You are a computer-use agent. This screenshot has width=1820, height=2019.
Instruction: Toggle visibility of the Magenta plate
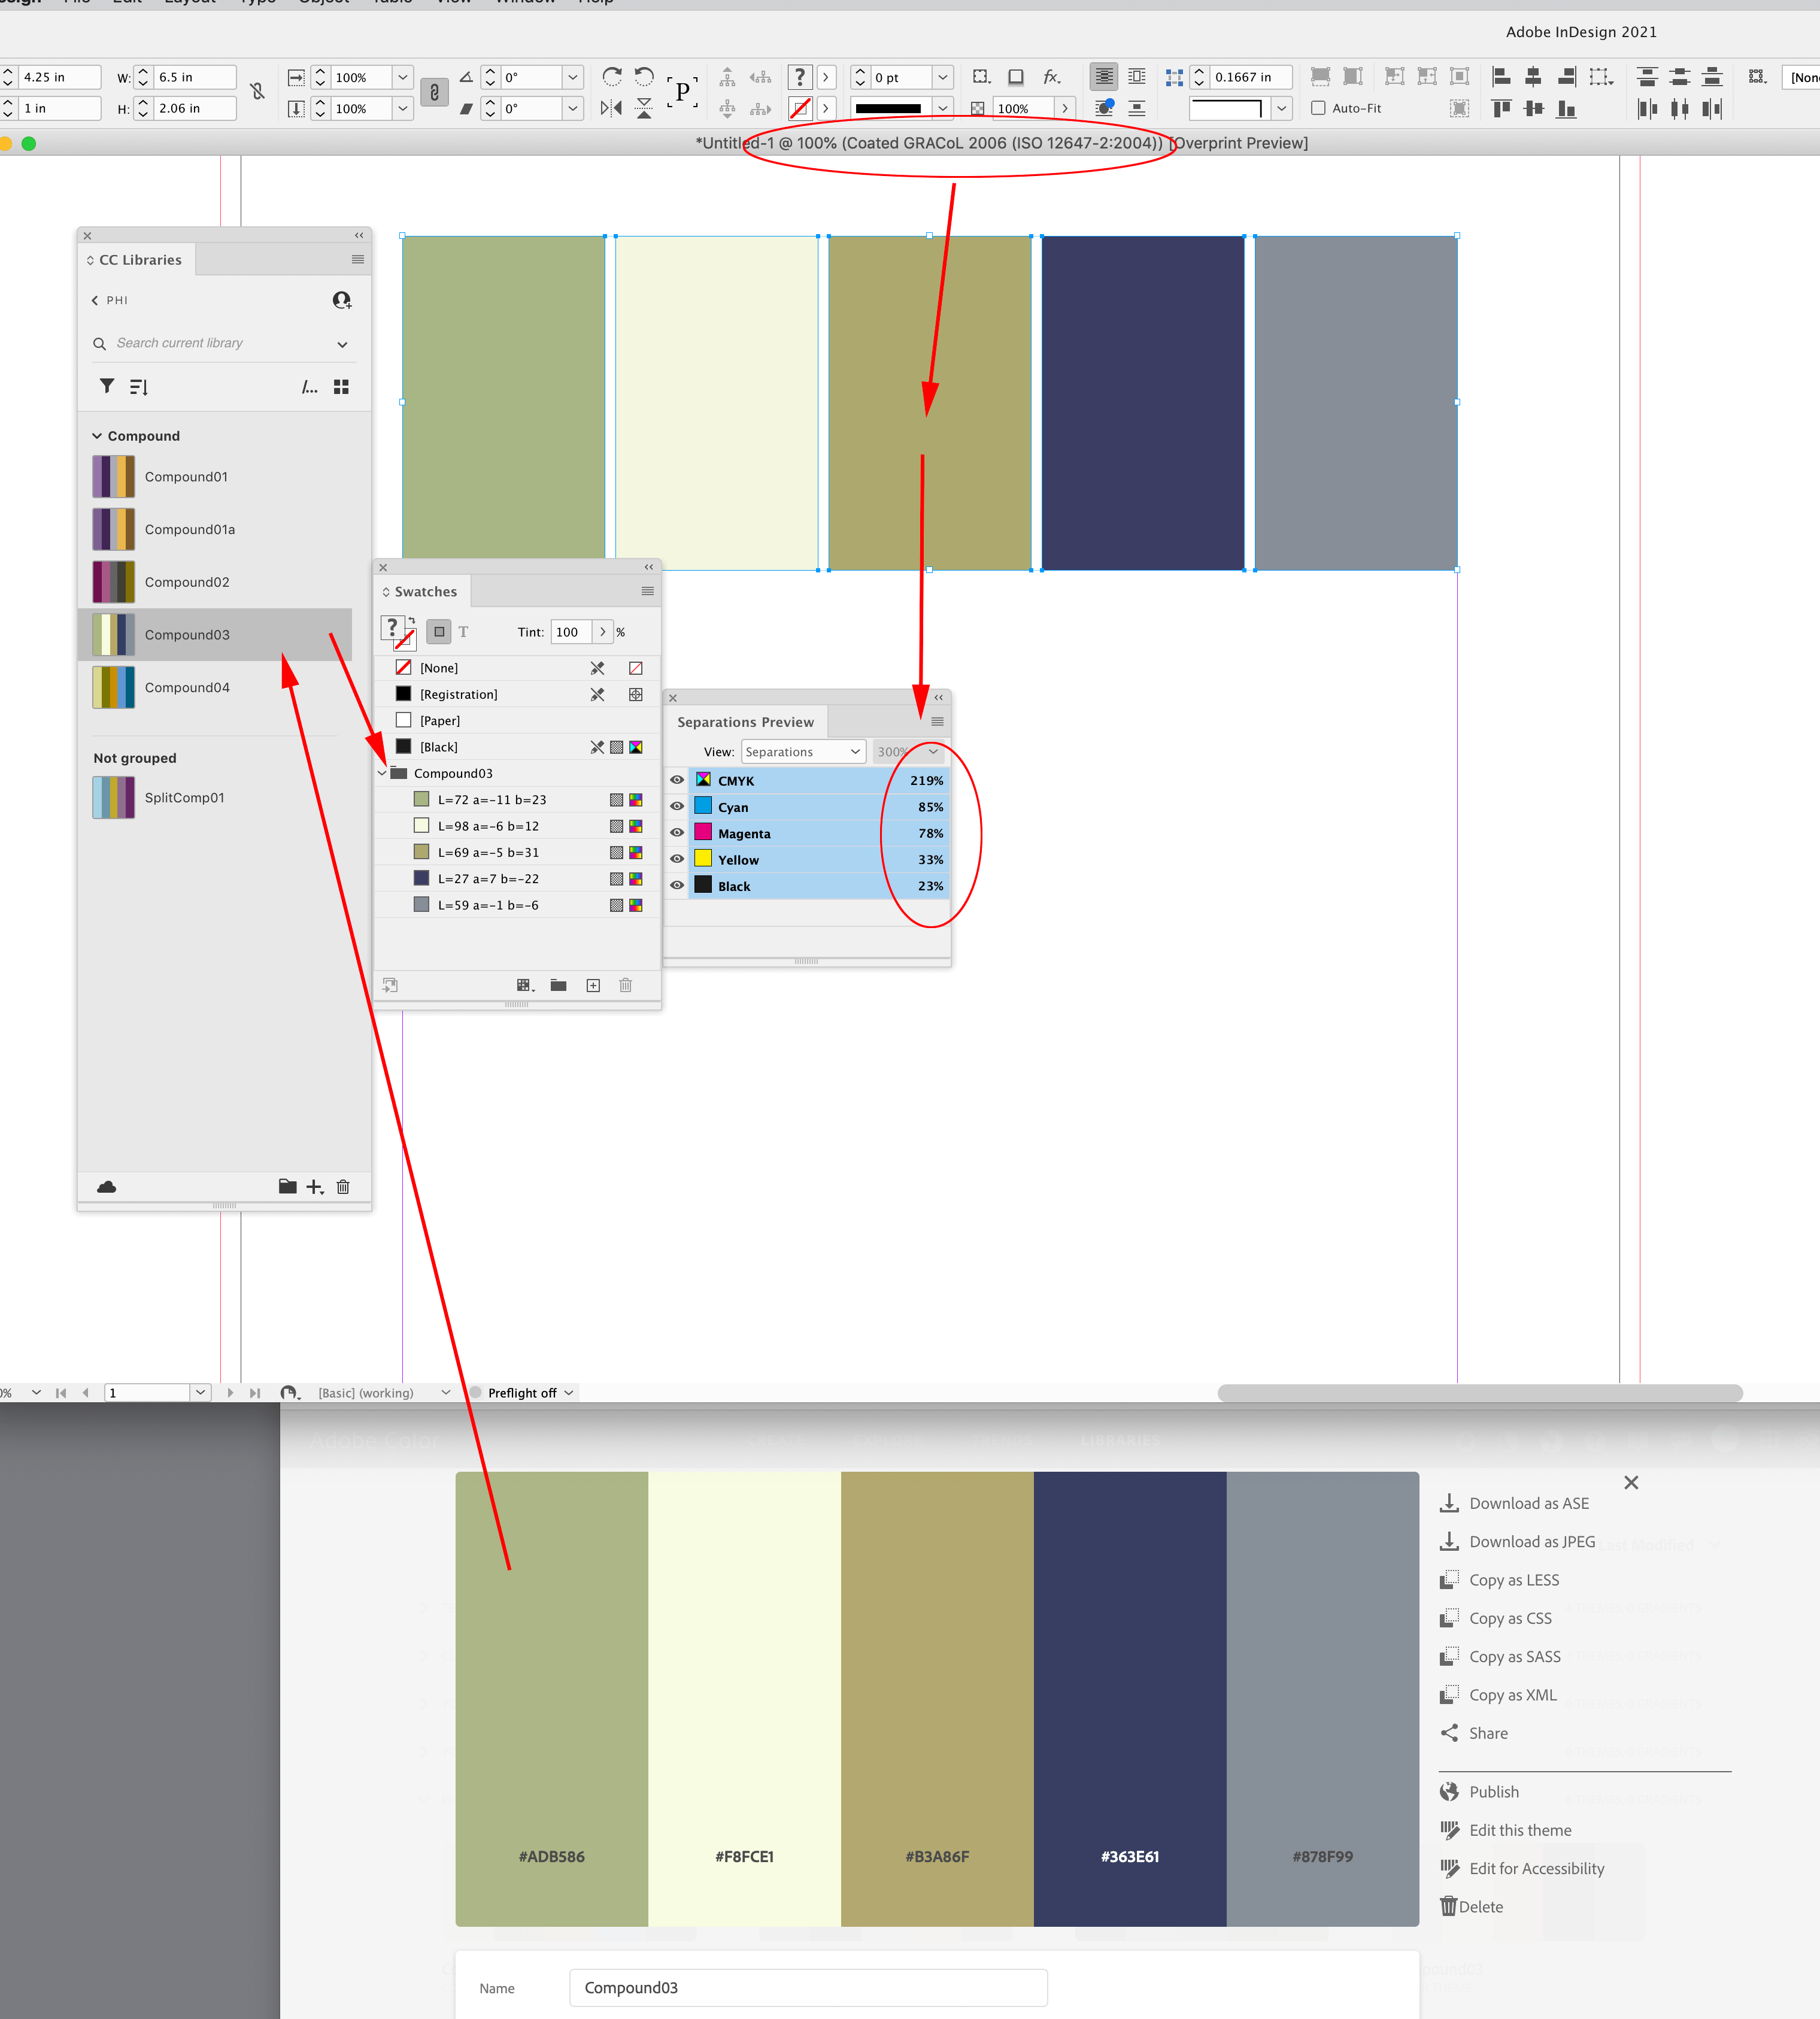click(677, 833)
